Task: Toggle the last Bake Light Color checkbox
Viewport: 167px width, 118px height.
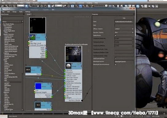Action: coord(115,64)
